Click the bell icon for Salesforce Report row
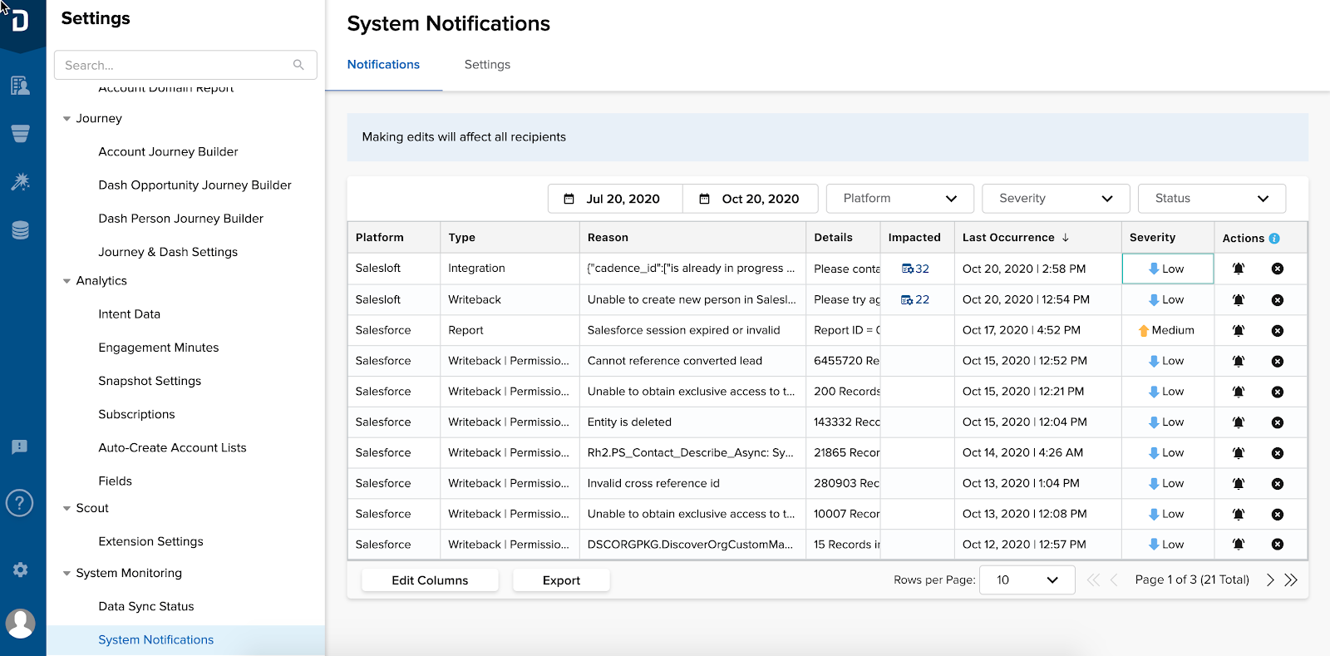 (x=1238, y=330)
